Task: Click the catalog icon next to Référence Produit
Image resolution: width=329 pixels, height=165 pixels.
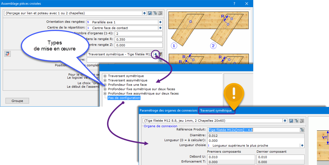Action: pyautogui.click(x=302, y=130)
